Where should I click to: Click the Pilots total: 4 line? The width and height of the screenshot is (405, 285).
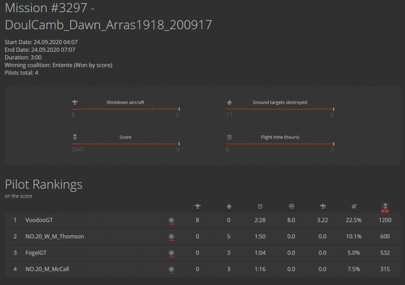pyautogui.click(x=21, y=73)
